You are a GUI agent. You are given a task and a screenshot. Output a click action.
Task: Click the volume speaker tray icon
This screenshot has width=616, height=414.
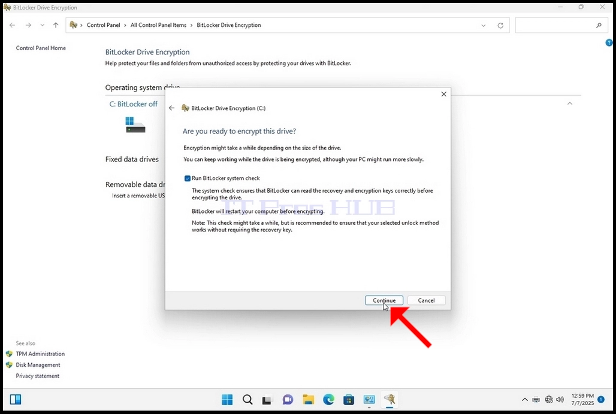click(560, 400)
